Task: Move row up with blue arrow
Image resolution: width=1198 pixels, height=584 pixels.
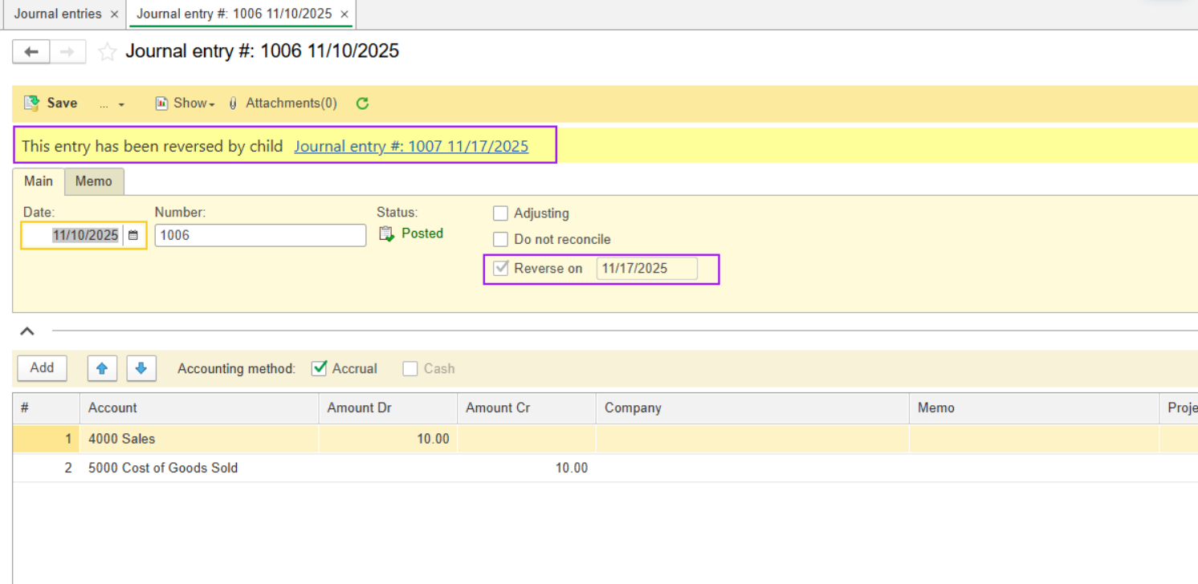Action: tap(102, 368)
